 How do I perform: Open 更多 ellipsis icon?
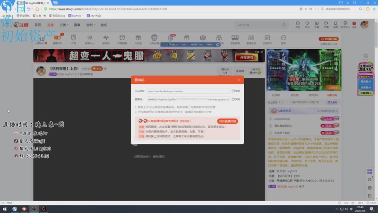pos(283,39)
